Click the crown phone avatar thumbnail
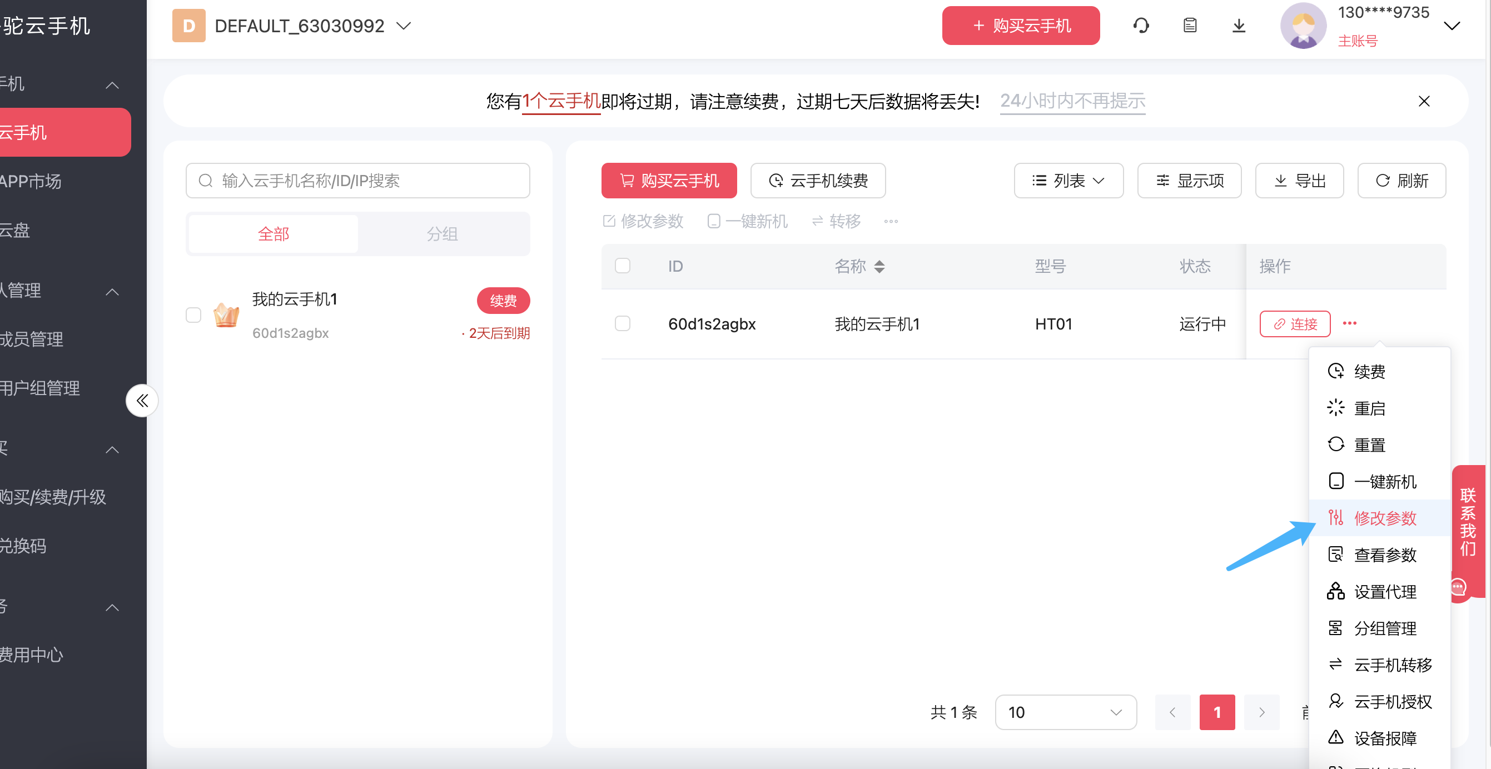The height and width of the screenshot is (769, 1491). (x=226, y=316)
